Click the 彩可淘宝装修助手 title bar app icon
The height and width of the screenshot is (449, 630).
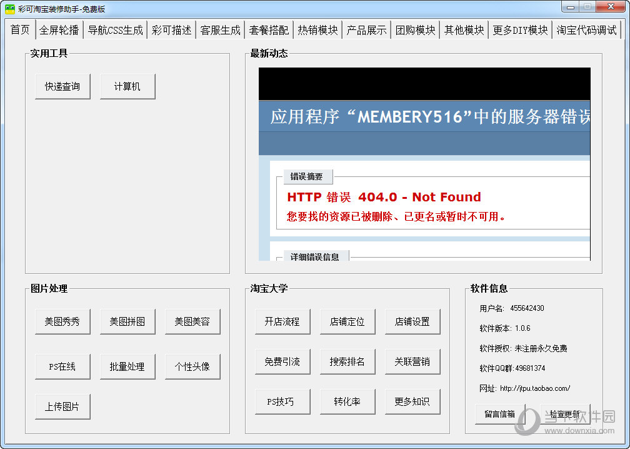(9, 9)
